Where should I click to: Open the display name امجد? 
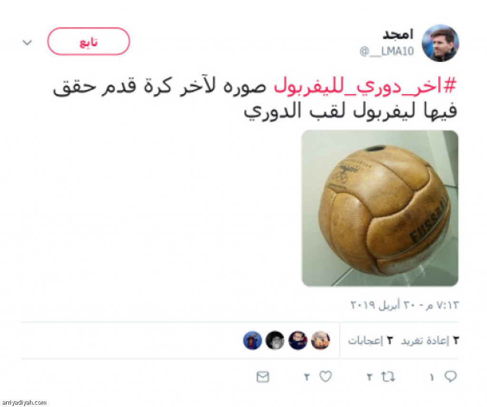(398, 34)
